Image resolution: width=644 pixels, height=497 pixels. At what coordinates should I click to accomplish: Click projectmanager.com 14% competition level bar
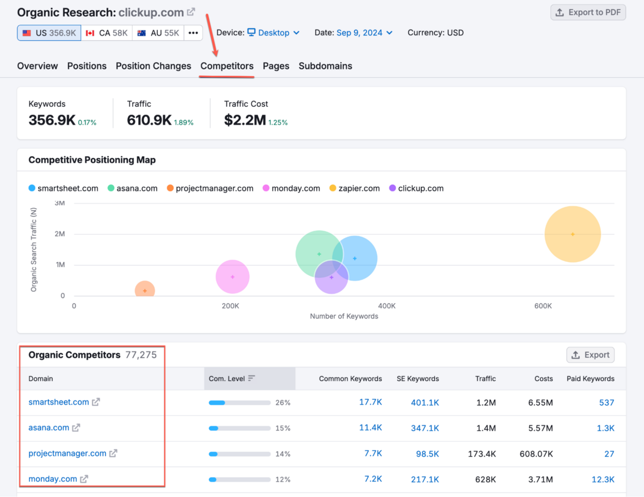[239, 454]
